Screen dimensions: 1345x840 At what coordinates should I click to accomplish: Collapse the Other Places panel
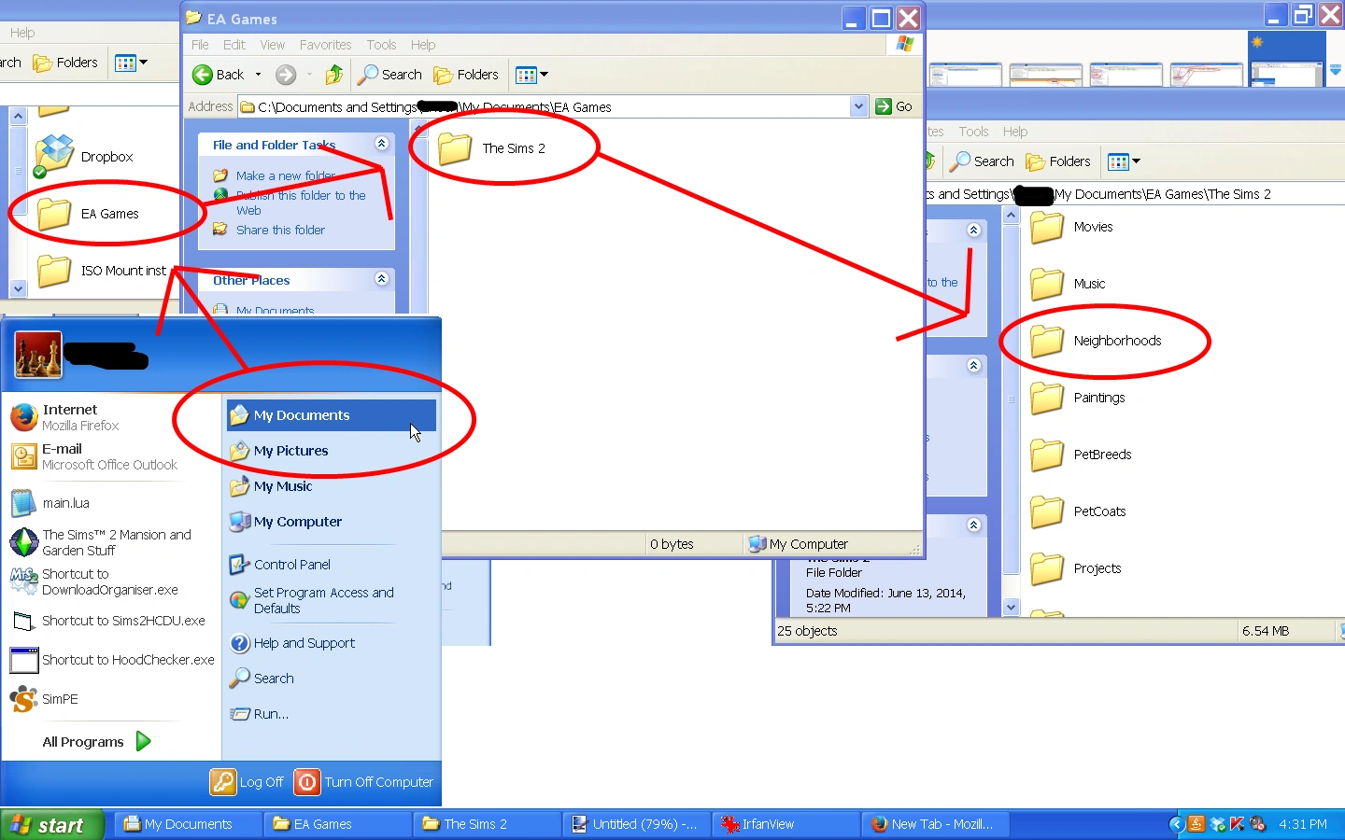tap(381, 279)
